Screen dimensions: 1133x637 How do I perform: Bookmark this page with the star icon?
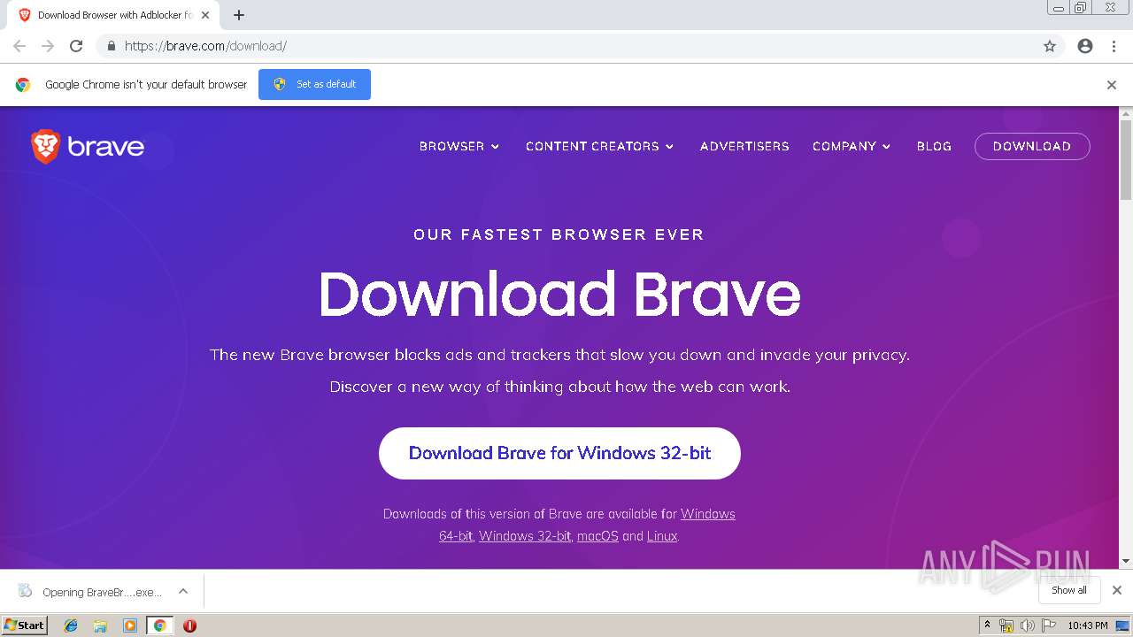coord(1050,46)
